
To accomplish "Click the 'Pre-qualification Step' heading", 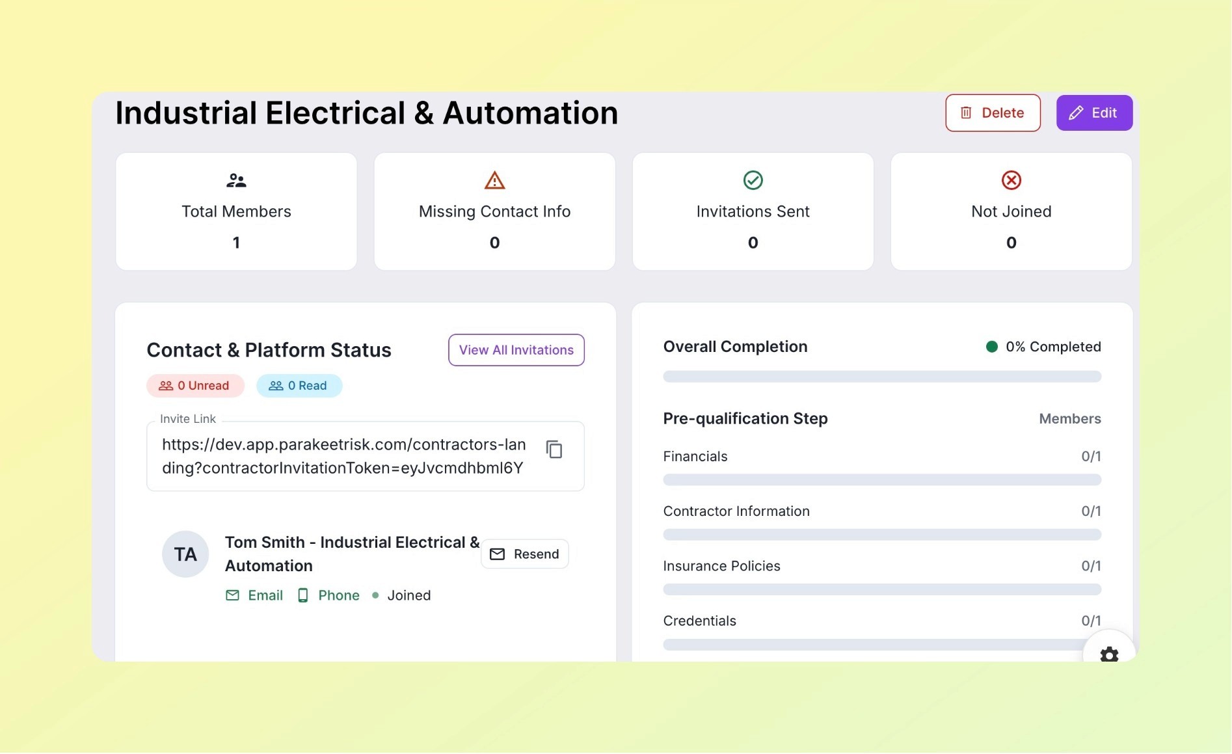I will pos(745,419).
